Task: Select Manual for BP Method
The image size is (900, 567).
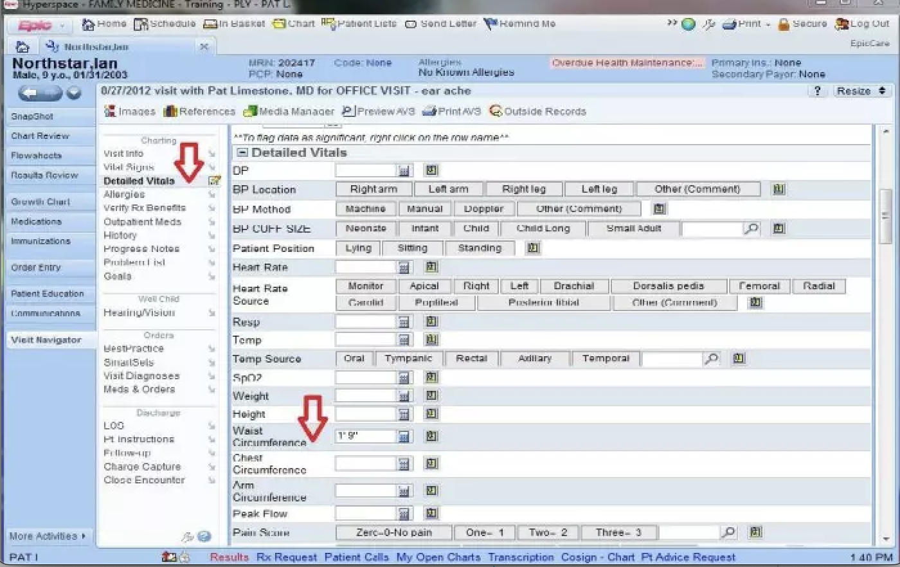Action: (x=425, y=209)
